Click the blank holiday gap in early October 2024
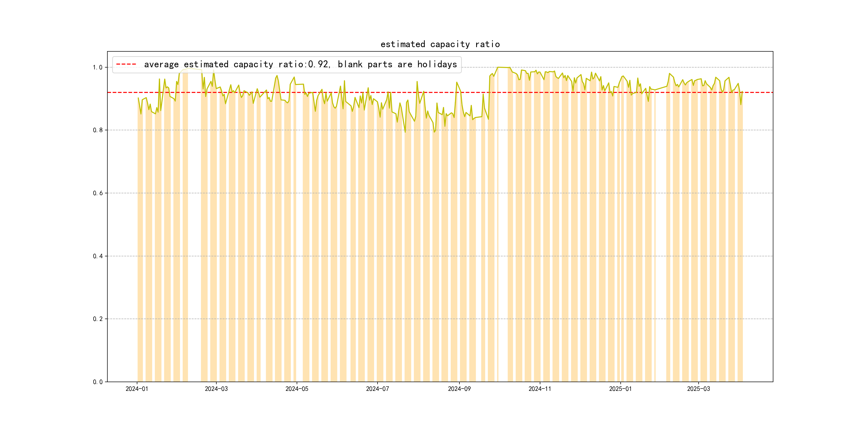The height and width of the screenshot is (429, 859). [x=503, y=233]
